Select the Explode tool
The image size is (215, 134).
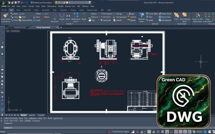coord(132,17)
